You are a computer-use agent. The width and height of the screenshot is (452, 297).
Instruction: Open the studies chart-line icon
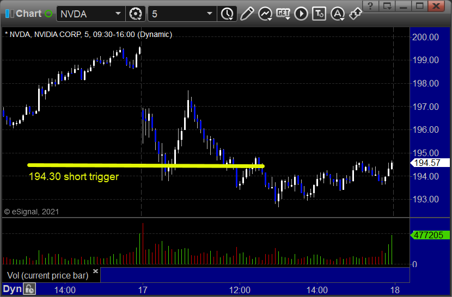265,14
